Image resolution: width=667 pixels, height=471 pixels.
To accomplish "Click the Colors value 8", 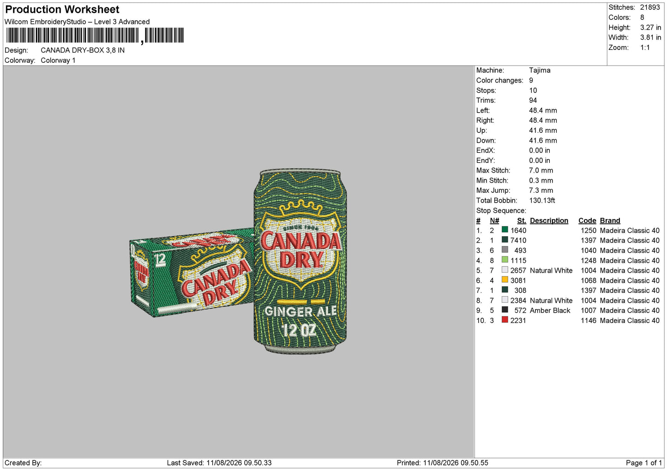I will click(x=642, y=18).
